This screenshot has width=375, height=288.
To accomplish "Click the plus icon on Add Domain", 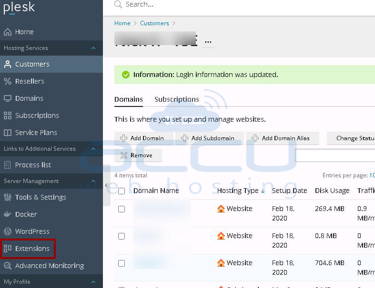I will pyautogui.click(x=123, y=138).
